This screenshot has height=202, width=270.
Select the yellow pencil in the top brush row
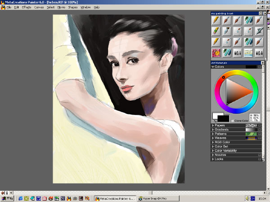(216, 21)
